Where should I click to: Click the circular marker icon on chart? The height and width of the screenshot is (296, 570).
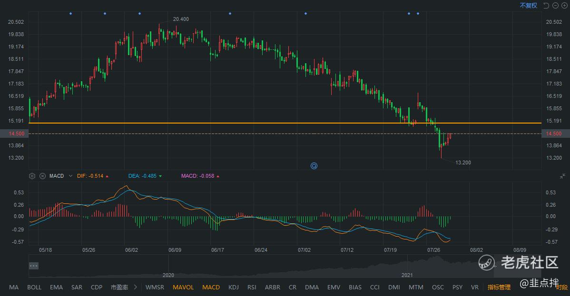tap(314, 166)
